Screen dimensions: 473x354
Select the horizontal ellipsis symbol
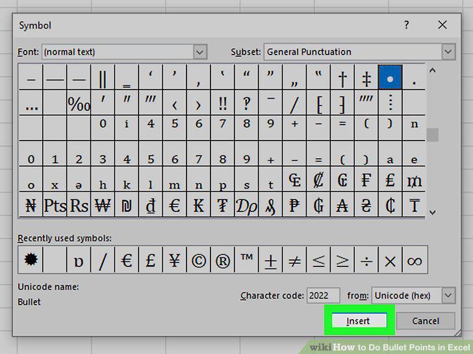pyautogui.click(x=31, y=103)
